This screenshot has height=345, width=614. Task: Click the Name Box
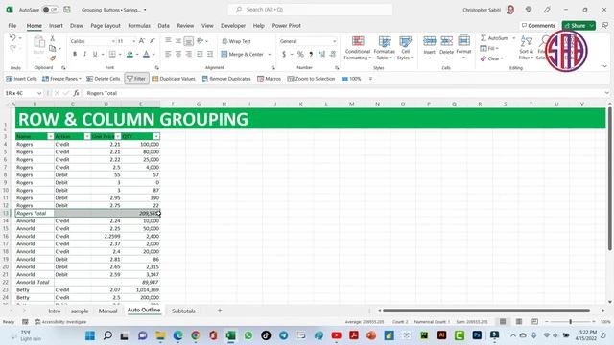(x=23, y=93)
